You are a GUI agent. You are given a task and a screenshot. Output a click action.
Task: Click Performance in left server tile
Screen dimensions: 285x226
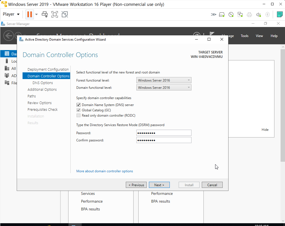point(92,201)
